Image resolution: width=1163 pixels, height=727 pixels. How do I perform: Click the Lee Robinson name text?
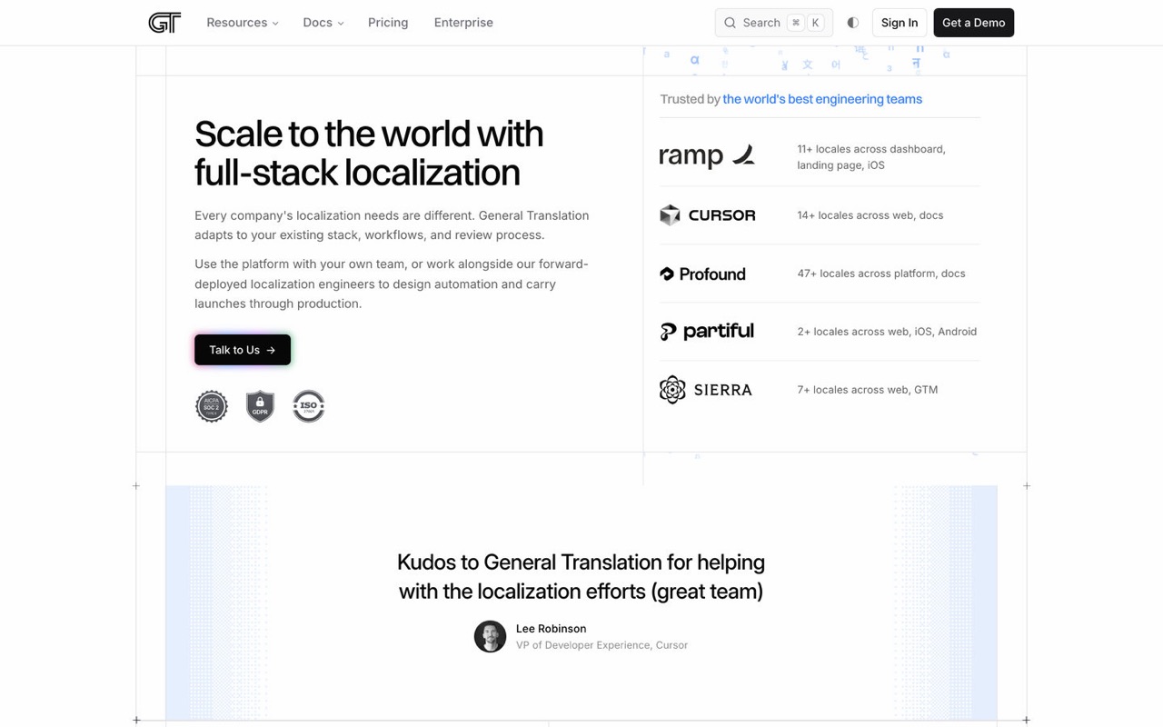[x=552, y=629]
